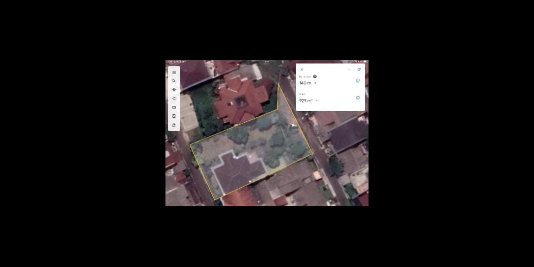Click the help icon beside Perimeter
534x267 pixels.
[315, 76]
